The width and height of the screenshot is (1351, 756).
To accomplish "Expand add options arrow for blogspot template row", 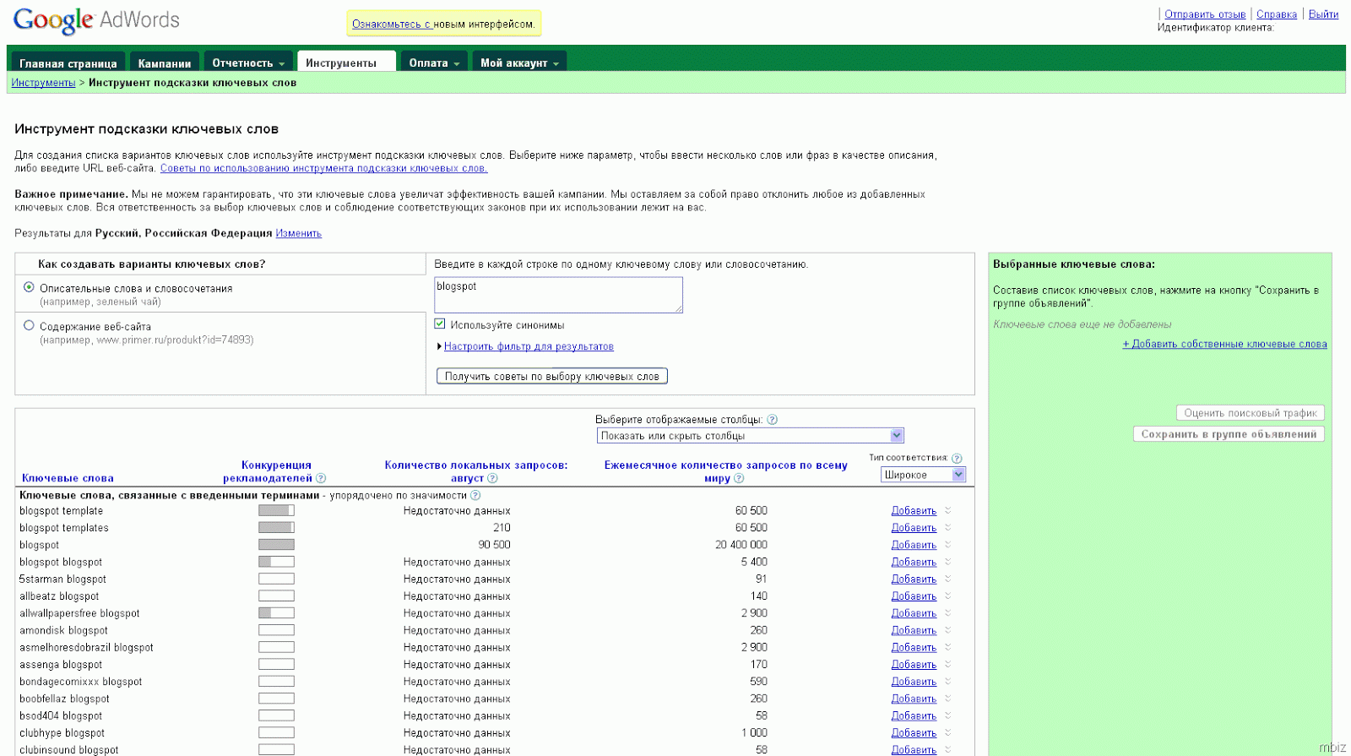I will [948, 510].
